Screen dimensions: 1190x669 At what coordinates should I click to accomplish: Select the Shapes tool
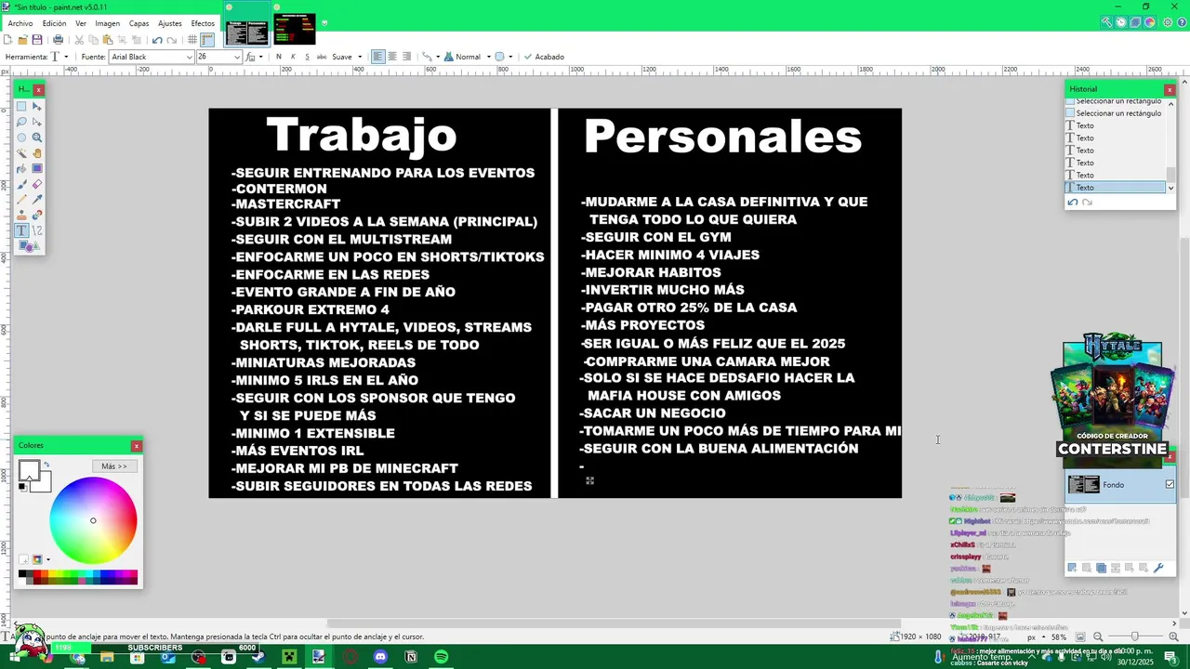28,246
